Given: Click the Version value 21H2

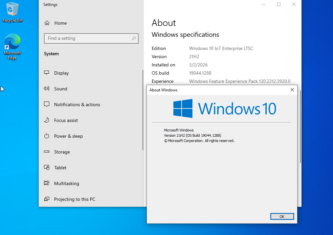Looking at the screenshot, I should click(194, 57).
